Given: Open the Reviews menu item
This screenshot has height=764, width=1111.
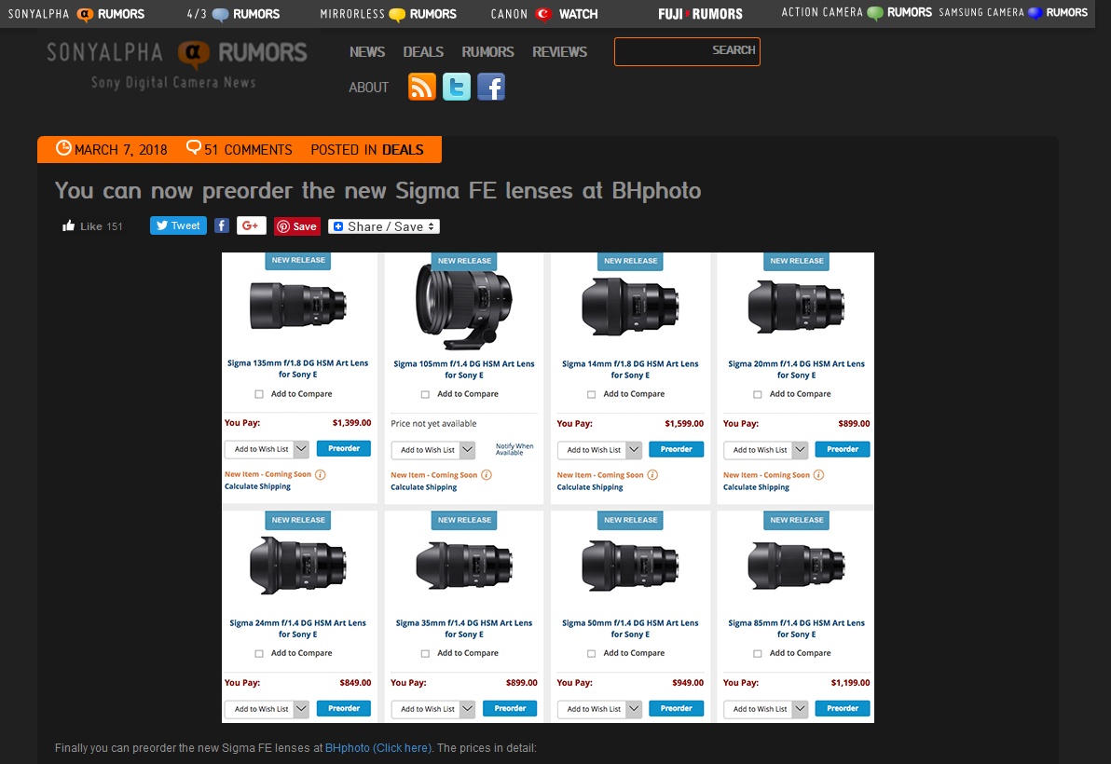Looking at the screenshot, I should pyautogui.click(x=560, y=51).
